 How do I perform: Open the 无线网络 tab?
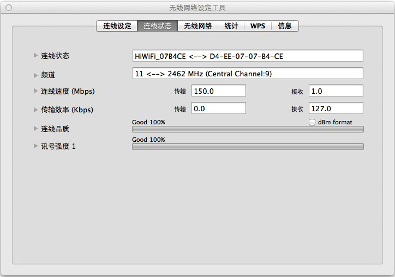tap(197, 26)
